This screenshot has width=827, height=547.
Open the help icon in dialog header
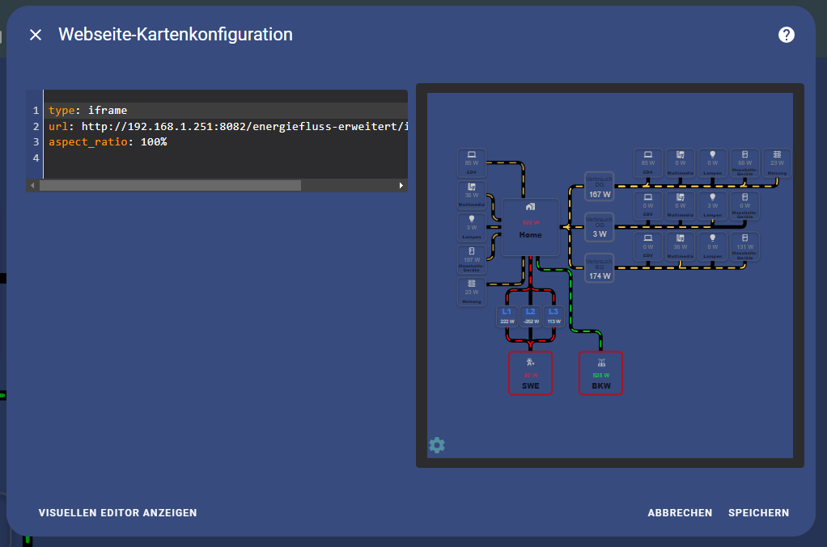(786, 35)
